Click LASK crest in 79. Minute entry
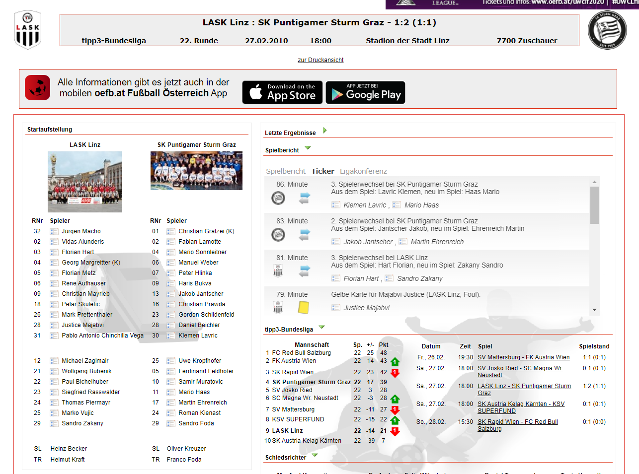Viewport: 639px width, 474px height. click(x=278, y=308)
